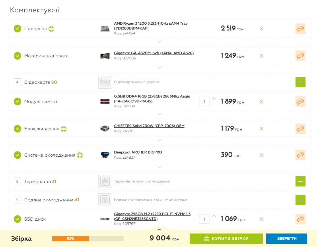This screenshot has width=317, height=247.
Task: Click the swap icon for memory modules
Action: point(300,101)
